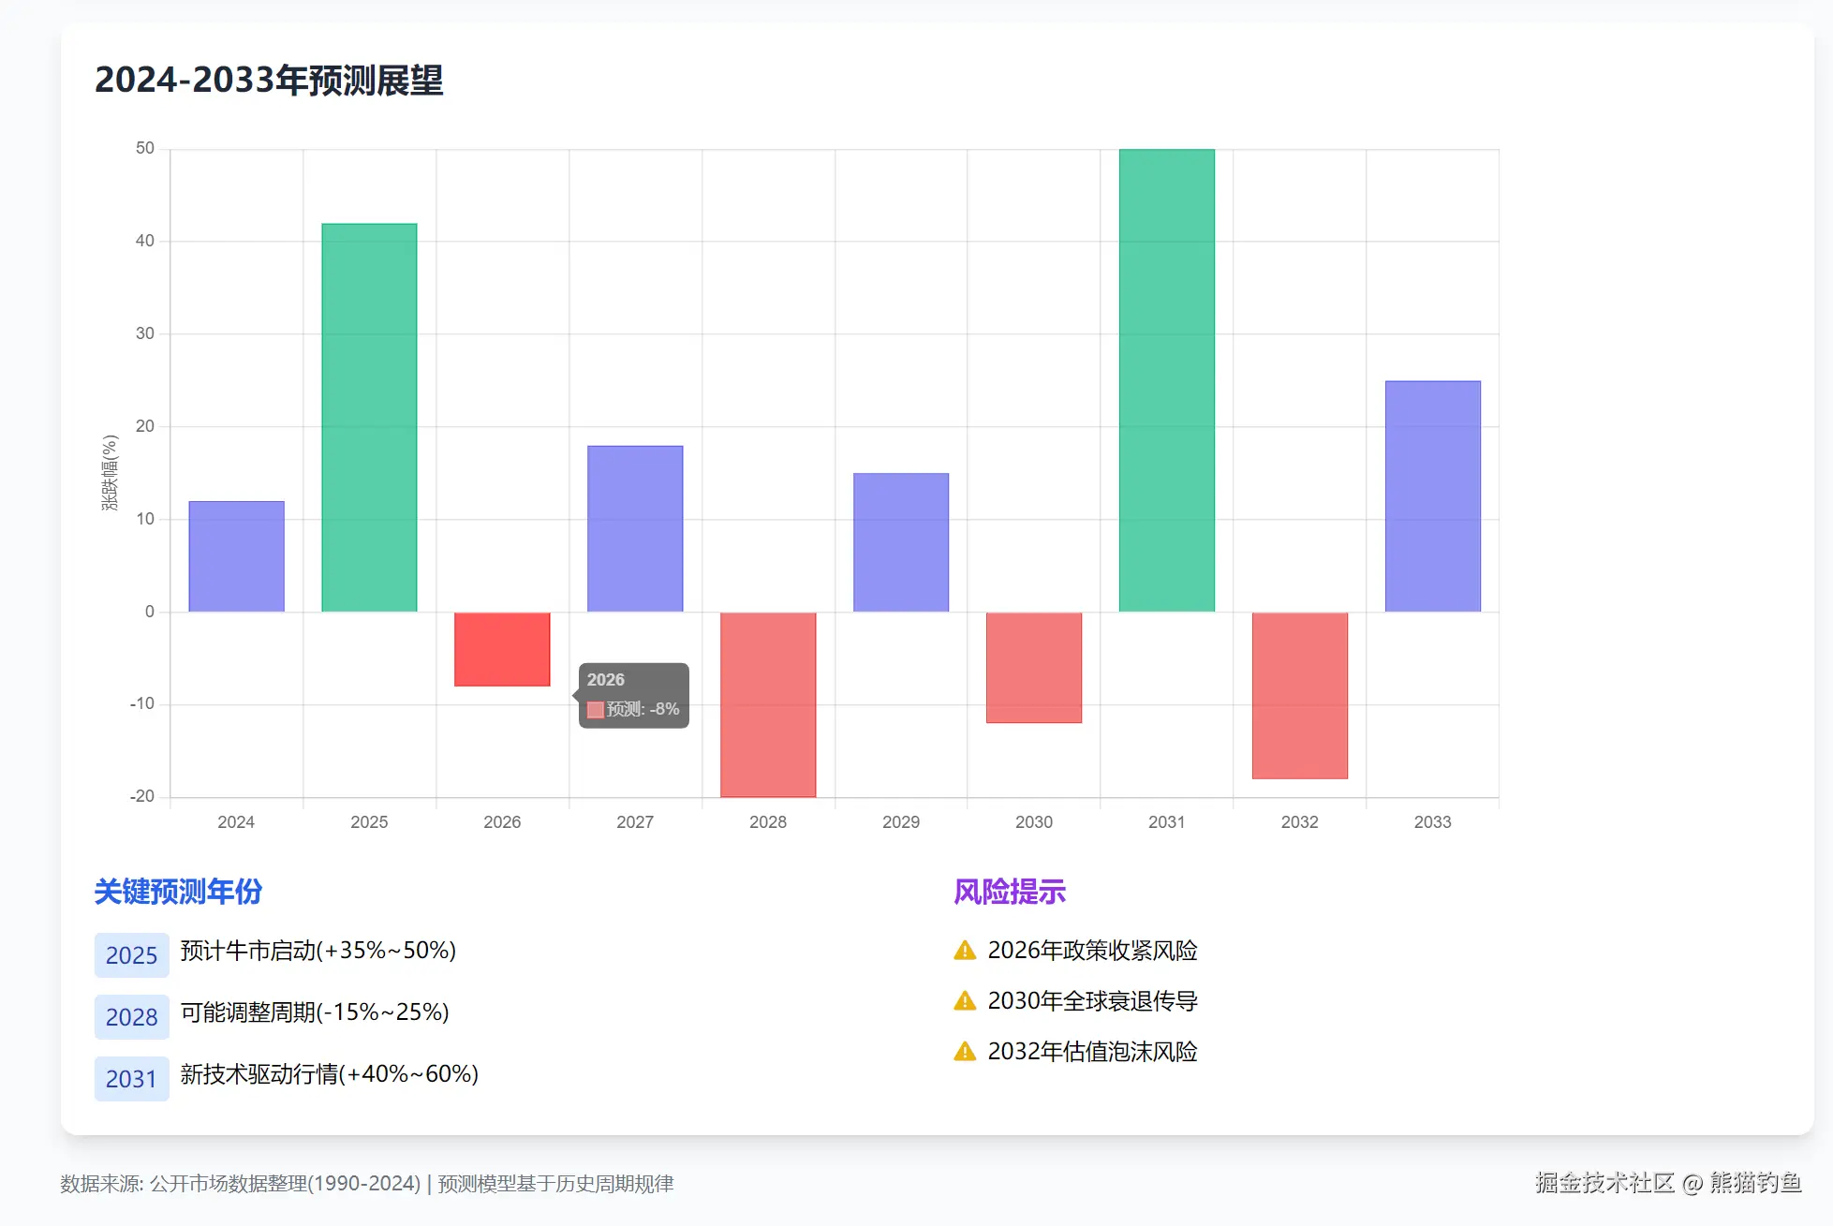Click the red decline bar for 2028
Image resolution: width=1833 pixels, height=1226 pixels.
(x=768, y=702)
